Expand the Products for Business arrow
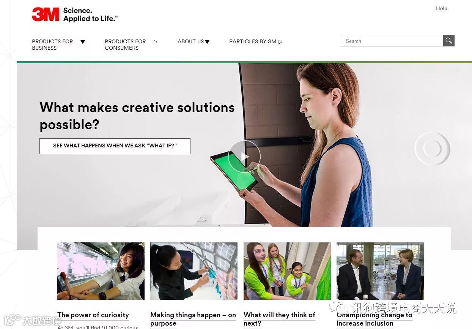Image resolution: width=472 pixels, height=329 pixels. [83, 42]
